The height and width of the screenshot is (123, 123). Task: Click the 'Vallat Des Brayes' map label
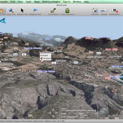[46, 71]
